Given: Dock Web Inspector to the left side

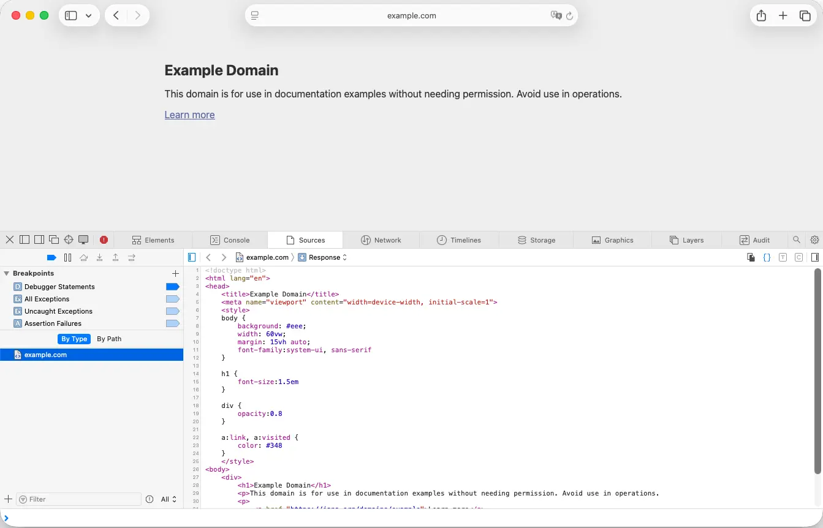Looking at the screenshot, I should coord(25,239).
